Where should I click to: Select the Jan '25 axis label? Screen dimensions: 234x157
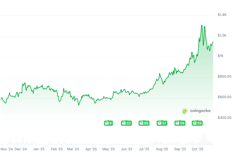click(x=39, y=149)
